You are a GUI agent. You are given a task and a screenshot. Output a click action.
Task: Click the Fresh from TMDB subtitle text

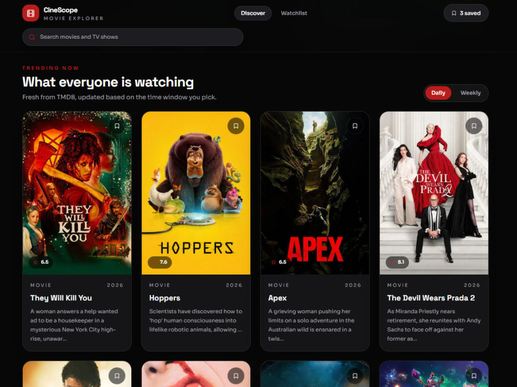point(119,98)
